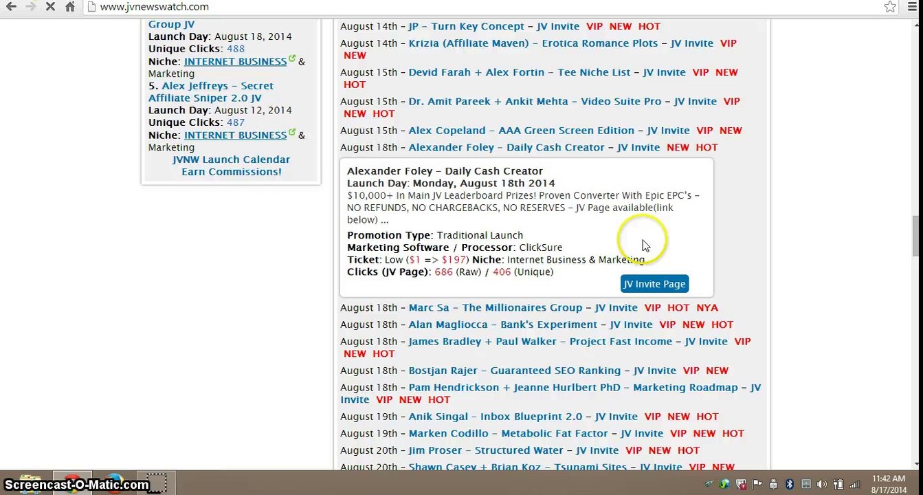Open external link icon beside second INTERNET BUSINESS
This screenshot has width=923, height=495.
(x=292, y=133)
